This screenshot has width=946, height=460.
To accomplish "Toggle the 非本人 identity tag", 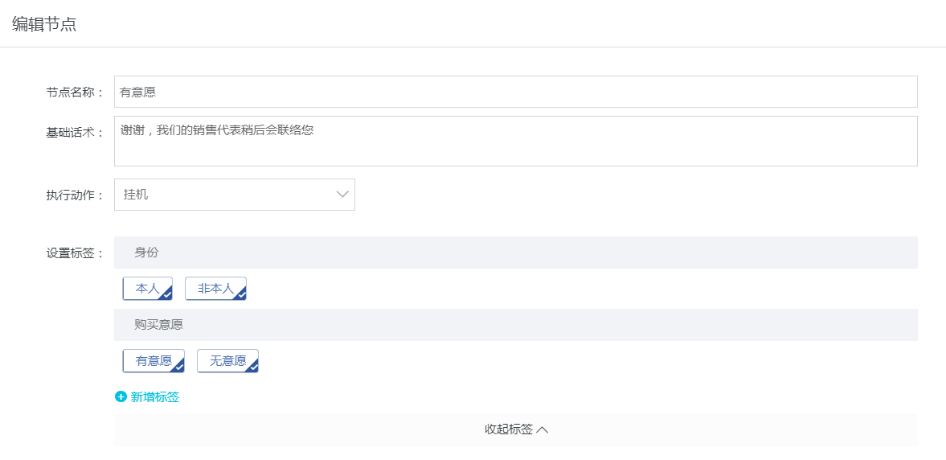I will tap(216, 289).
